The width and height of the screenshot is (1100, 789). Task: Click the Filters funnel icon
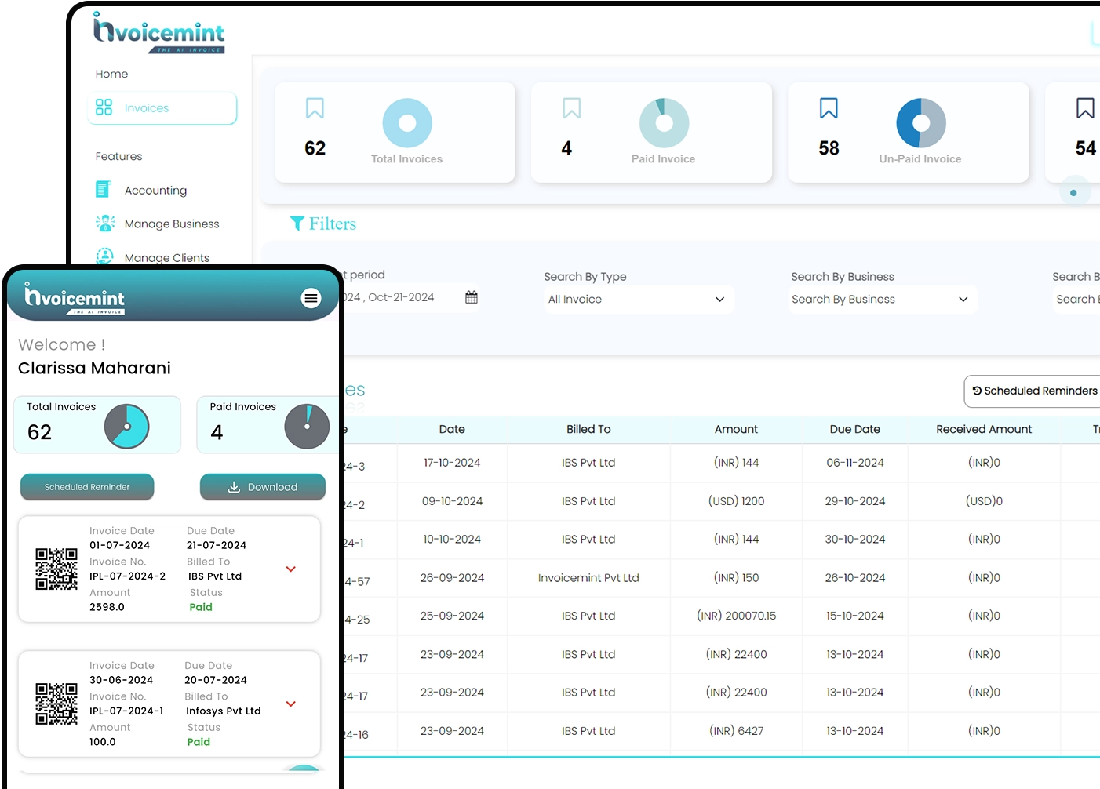(297, 224)
